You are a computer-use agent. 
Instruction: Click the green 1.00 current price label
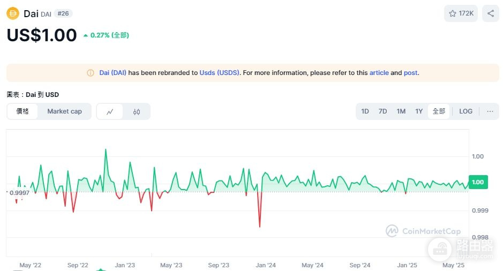478,182
